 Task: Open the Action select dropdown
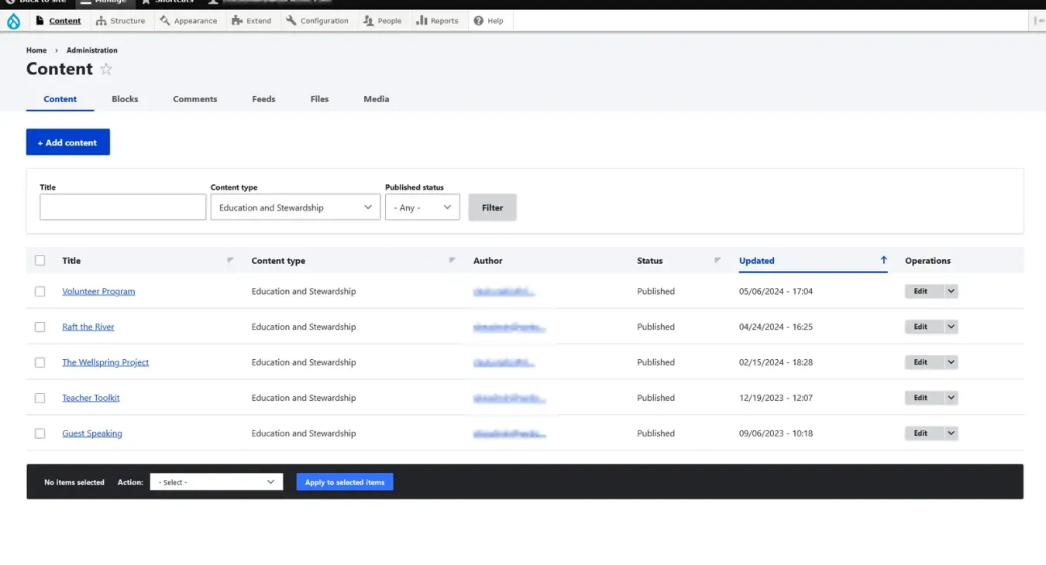pyautogui.click(x=216, y=482)
